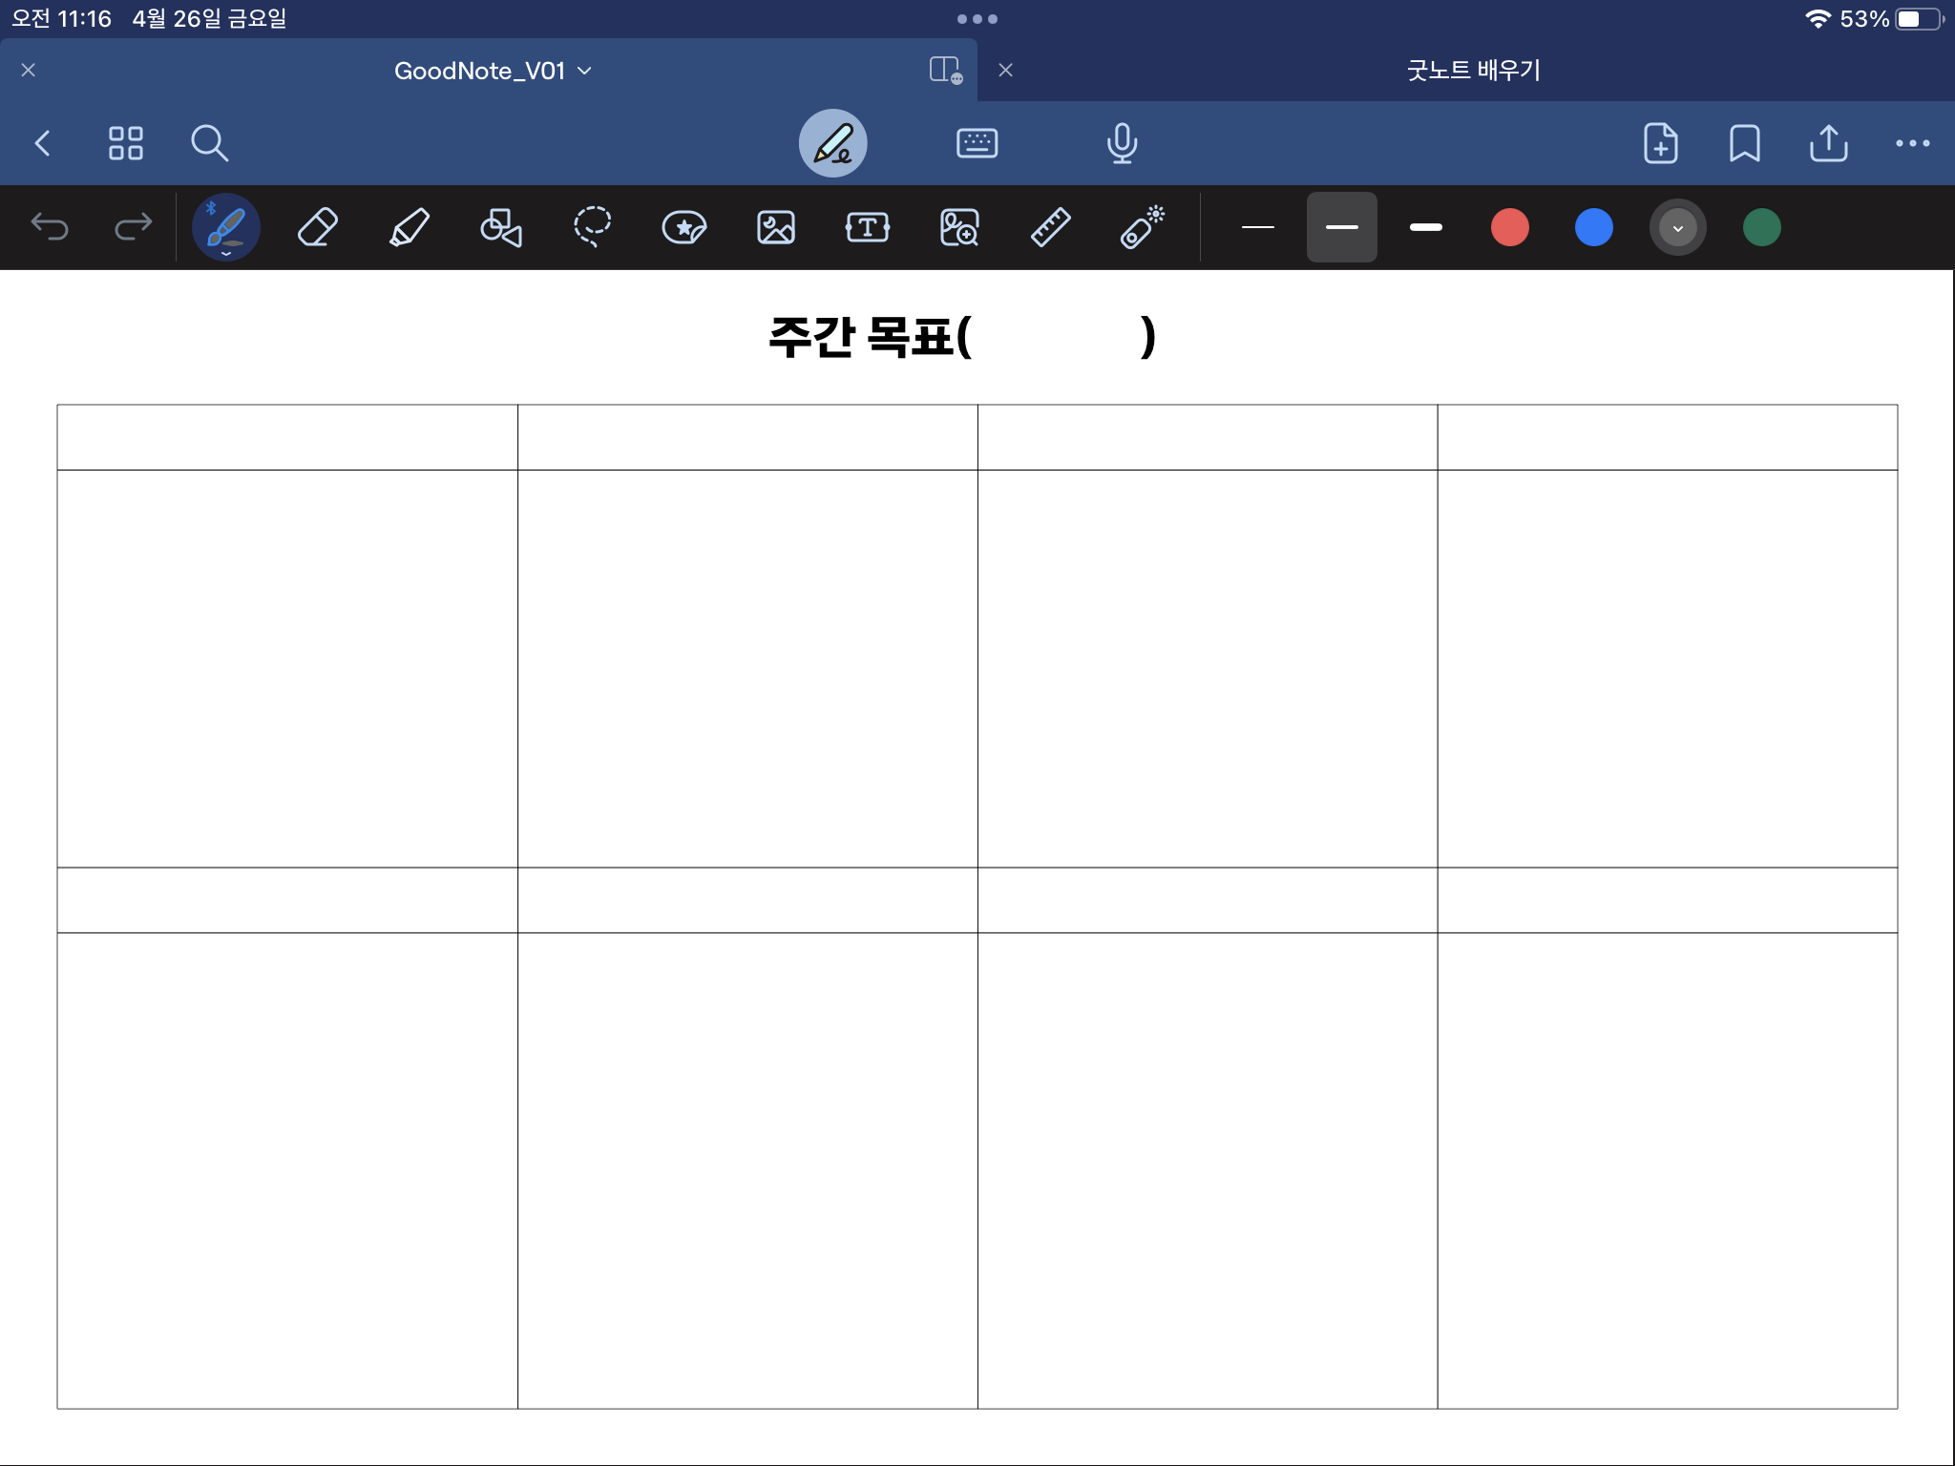Image resolution: width=1955 pixels, height=1466 pixels.
Task: Tap the date 4월 26일 금요일
Action: pyautogui.click(x=209, y=19)
